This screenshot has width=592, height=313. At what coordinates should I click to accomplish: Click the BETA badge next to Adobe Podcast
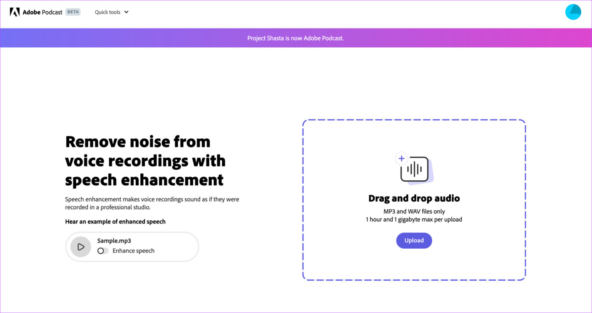73,12
